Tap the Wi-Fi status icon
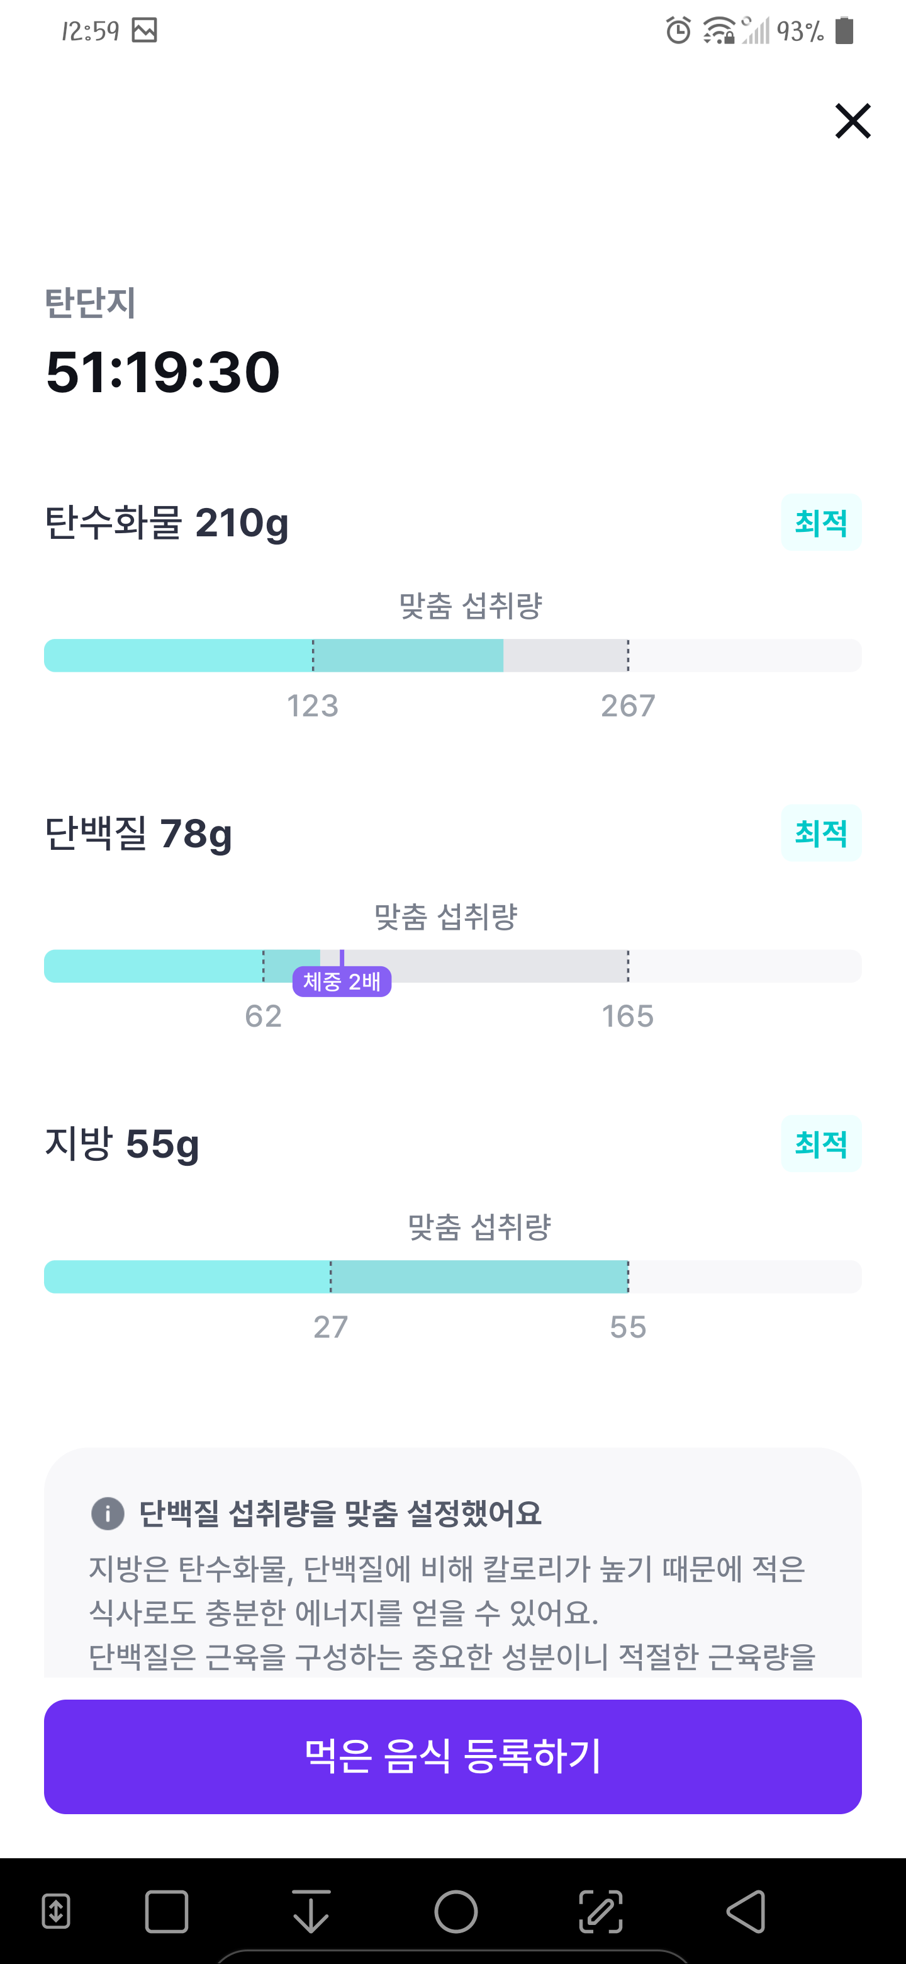Screen dimensions: 906x1964 click(719, 30)
